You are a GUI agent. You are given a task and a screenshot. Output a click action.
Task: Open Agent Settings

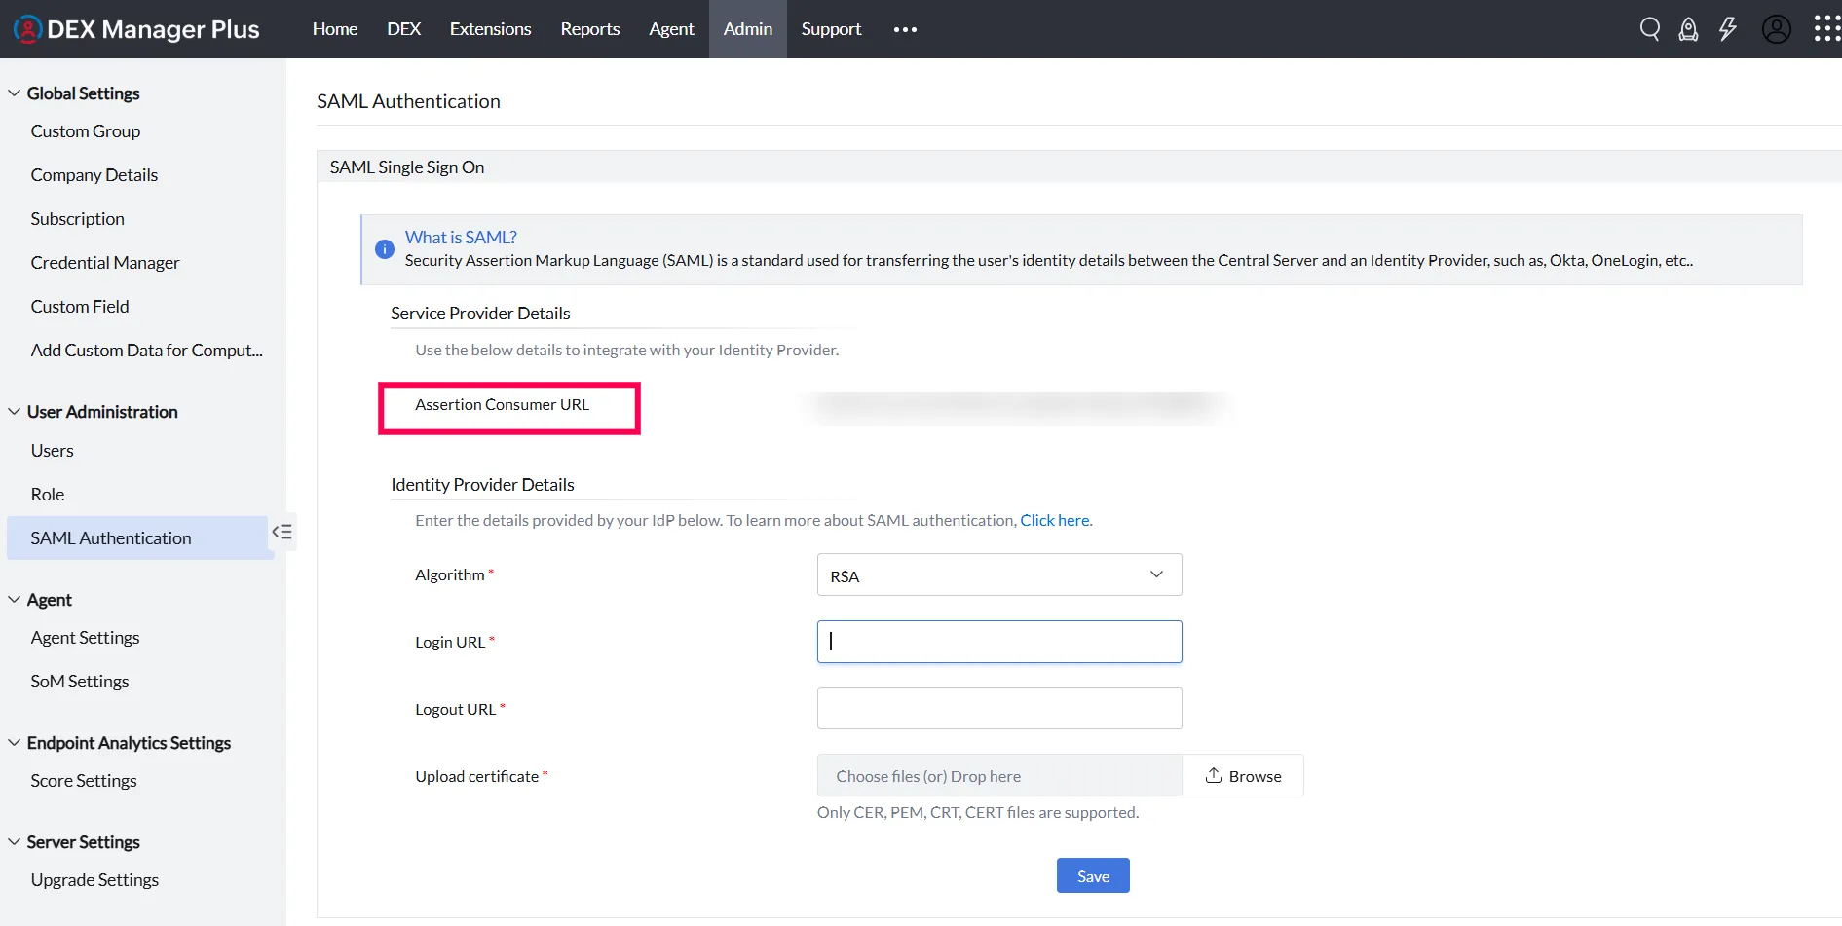86,638
